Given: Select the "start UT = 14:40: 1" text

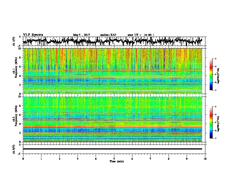Looking at the screenshot, I should 141,35.
